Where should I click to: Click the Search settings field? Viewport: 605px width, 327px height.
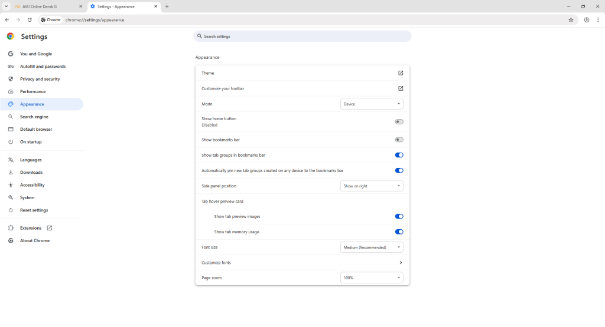[302, 37]
